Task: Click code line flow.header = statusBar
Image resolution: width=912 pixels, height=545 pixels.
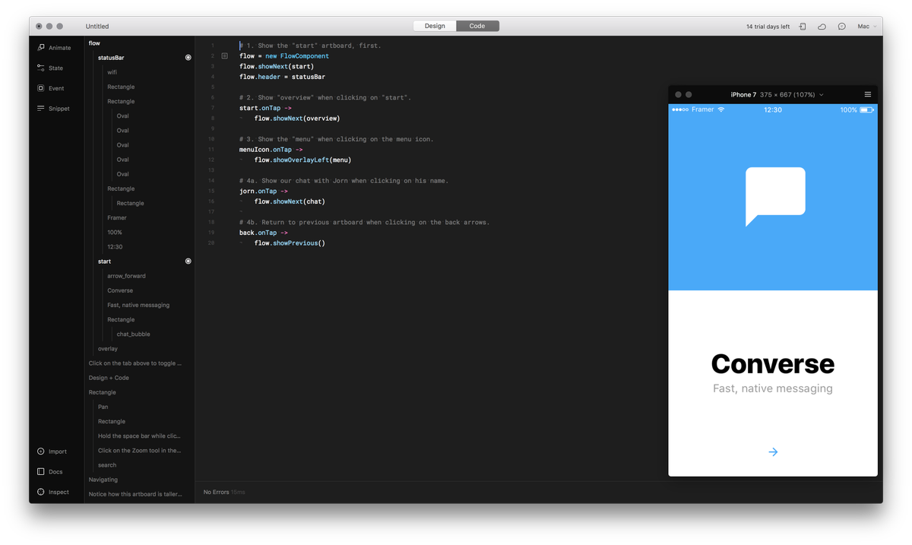Action: click(x=282, y=77)
